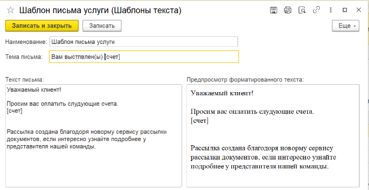The height and width of the screenshot is (190, 369).
Task: Place cursor in Текст письма editor area
Action: (93, 136)
